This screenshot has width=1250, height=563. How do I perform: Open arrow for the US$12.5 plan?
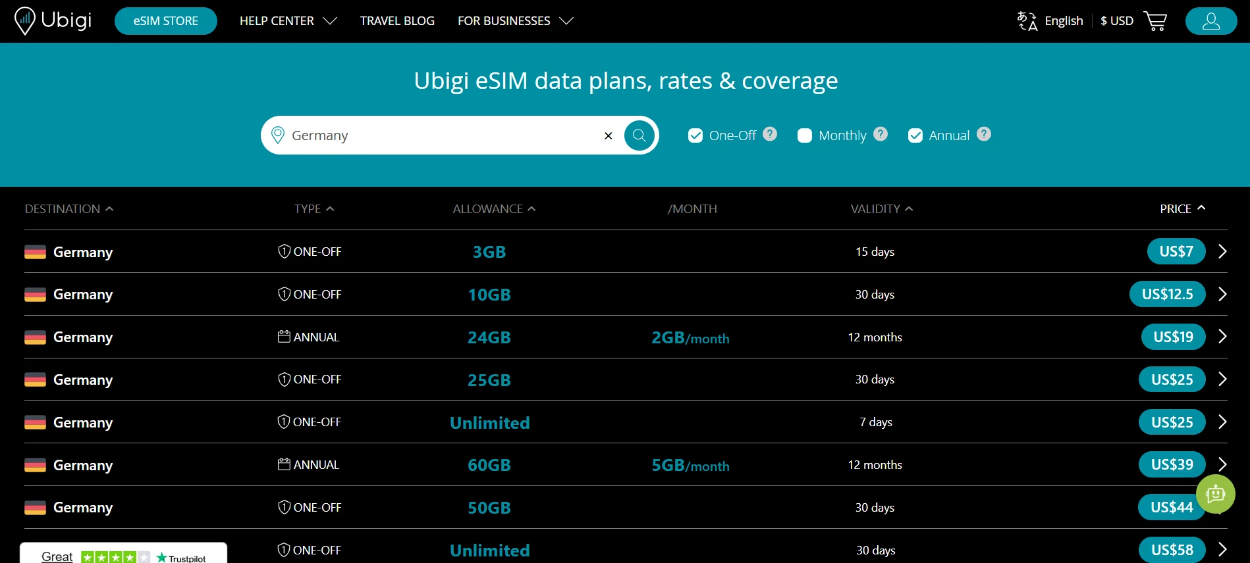coord(1222,294)
